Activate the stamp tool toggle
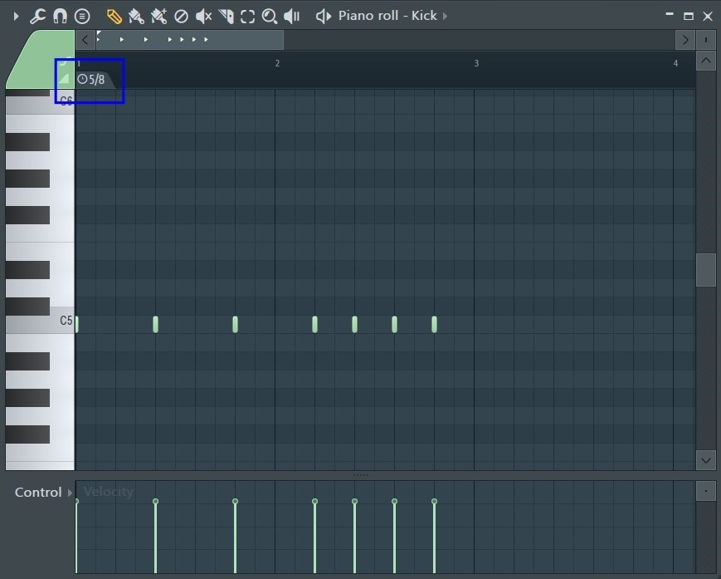721x579 pixels. (x=82, y=15)
